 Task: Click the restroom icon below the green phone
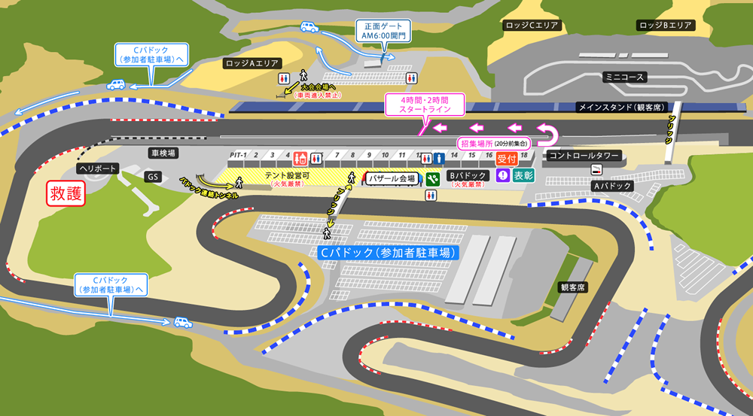point(431,196)
